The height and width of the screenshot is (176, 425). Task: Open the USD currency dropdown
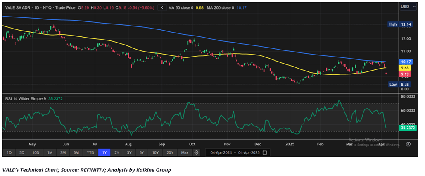[x=406, y=7]
